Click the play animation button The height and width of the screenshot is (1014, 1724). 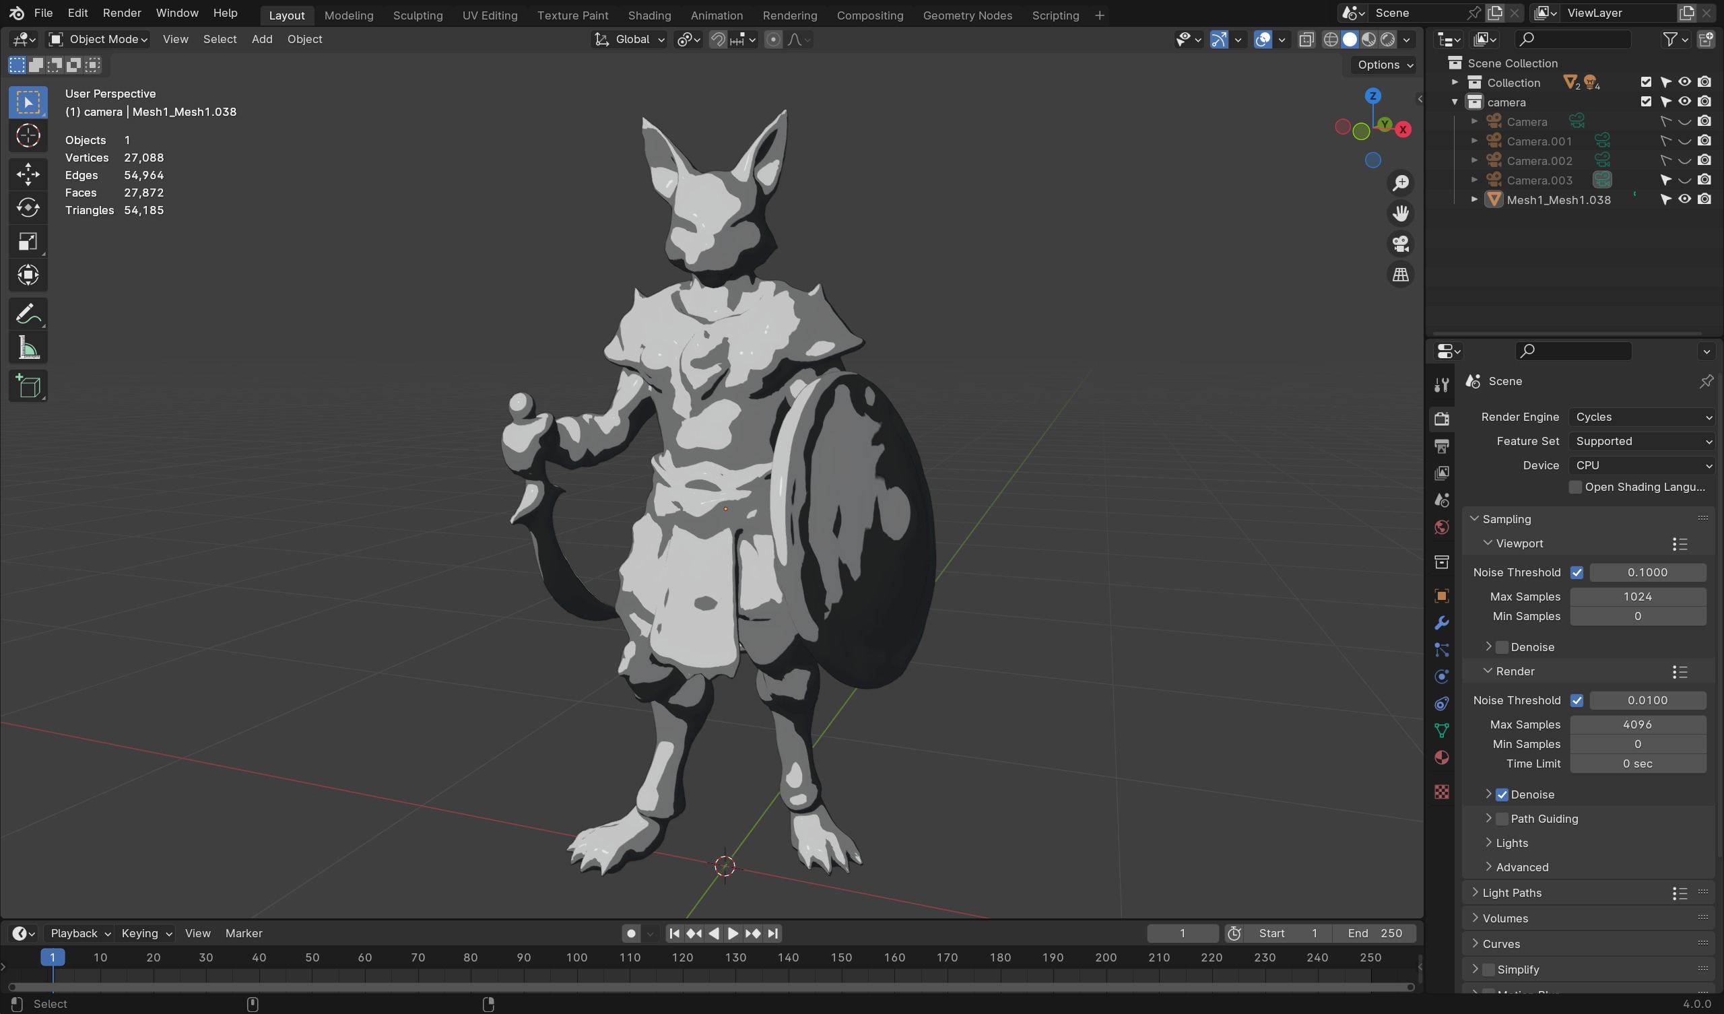732,933
